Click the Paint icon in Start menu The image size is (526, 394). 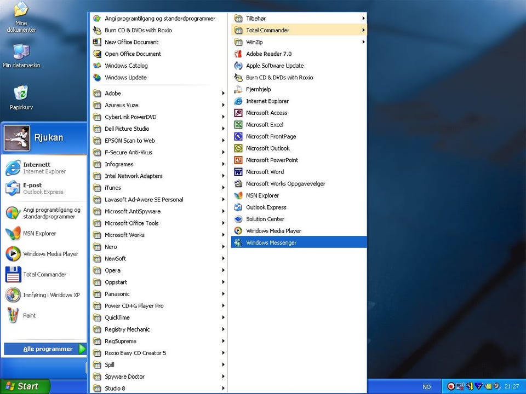[13, 315]
